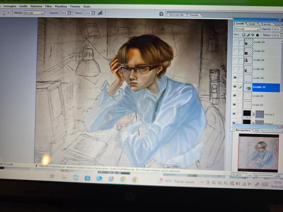Screen dimensions: 283x212
Task: Hide the Livello 36 layer
Action: (235, 78)
